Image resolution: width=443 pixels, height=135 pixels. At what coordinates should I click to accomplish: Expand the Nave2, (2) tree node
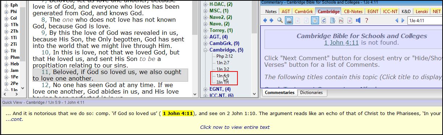pyautogui.click(x=206, y=17)
